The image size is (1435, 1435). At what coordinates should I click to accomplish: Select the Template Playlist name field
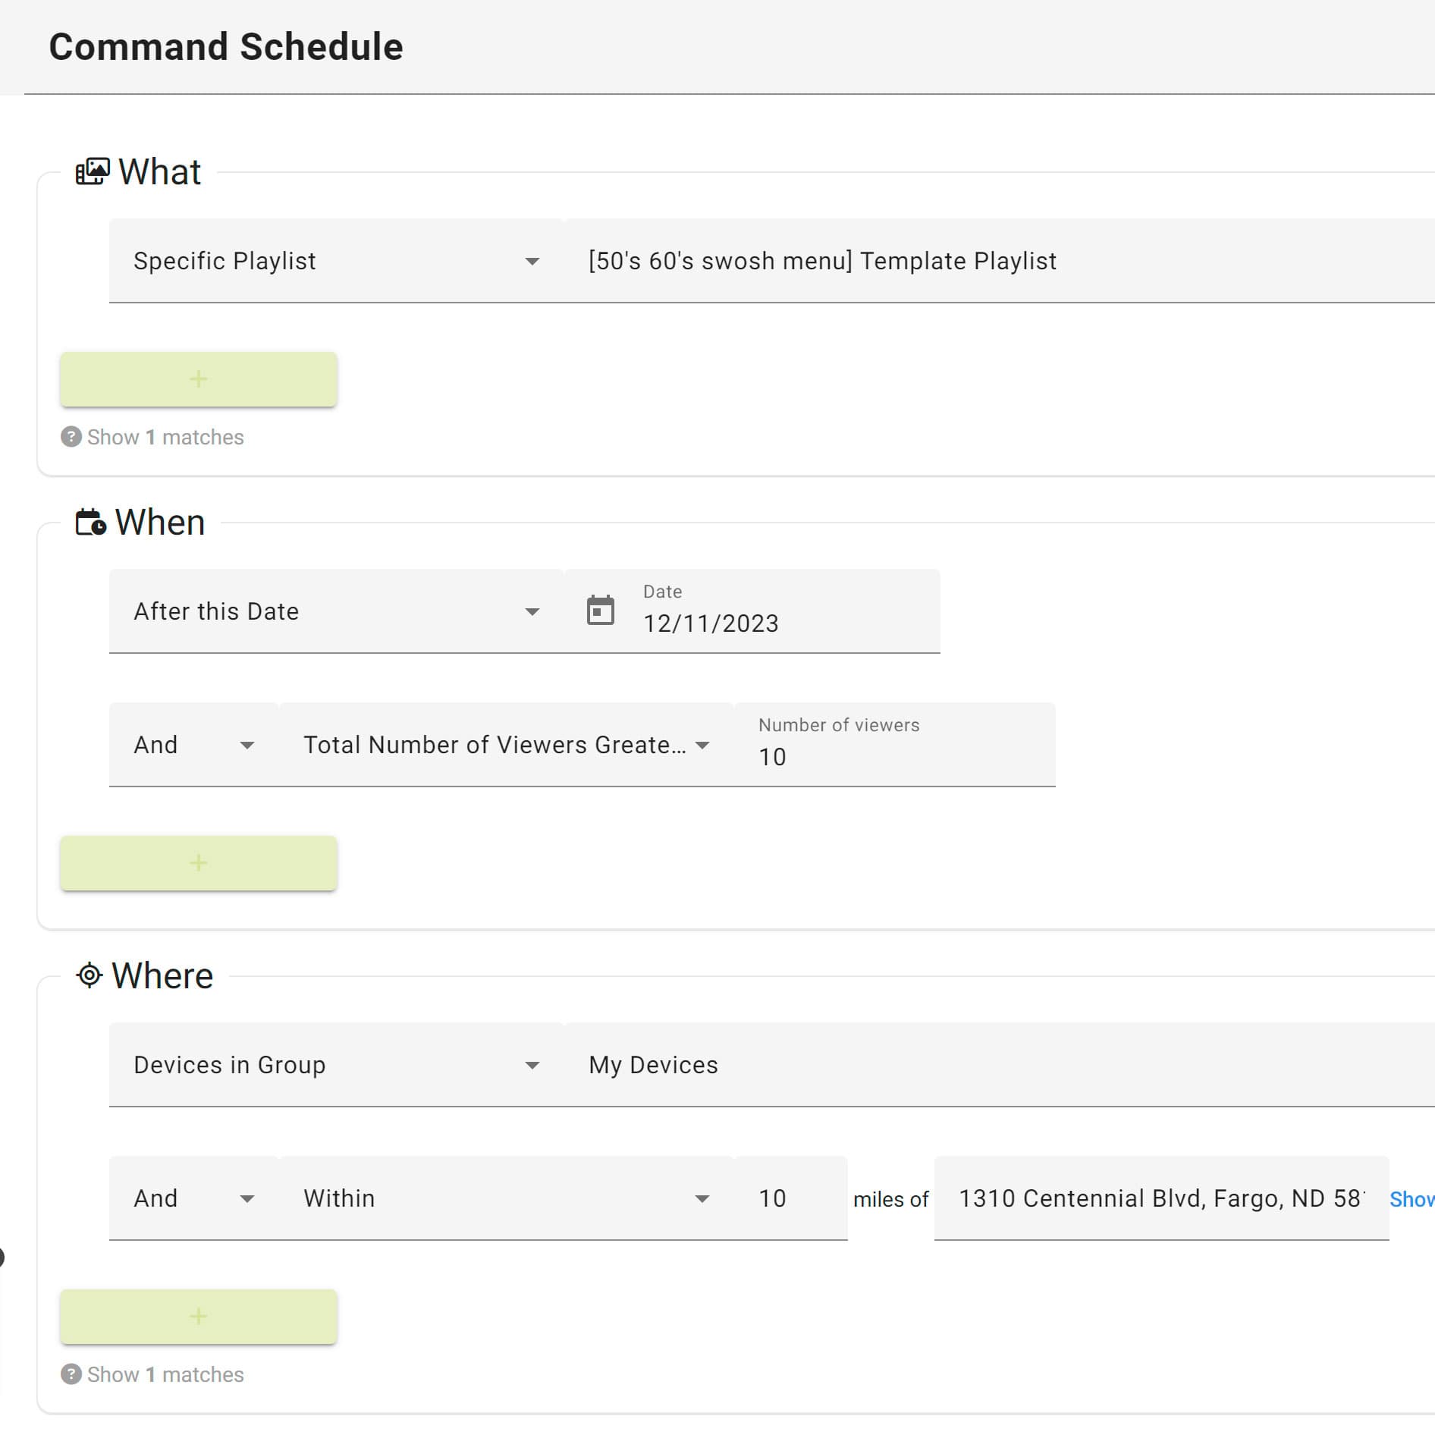click(986, 261)
